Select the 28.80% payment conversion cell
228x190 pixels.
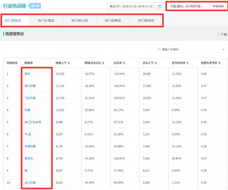point(177,158)
